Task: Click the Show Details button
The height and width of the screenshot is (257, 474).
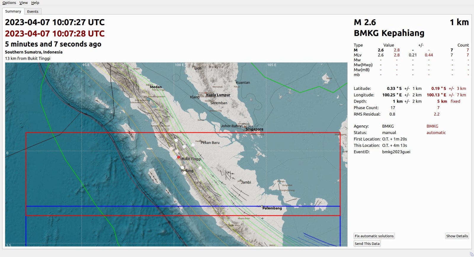Action: [x=457, y=236]
